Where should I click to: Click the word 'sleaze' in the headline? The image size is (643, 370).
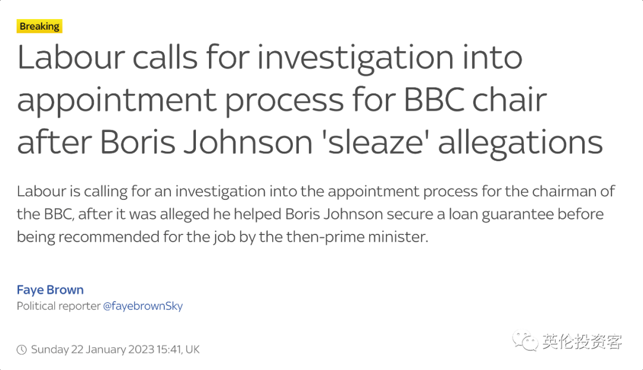click(376, 142)
